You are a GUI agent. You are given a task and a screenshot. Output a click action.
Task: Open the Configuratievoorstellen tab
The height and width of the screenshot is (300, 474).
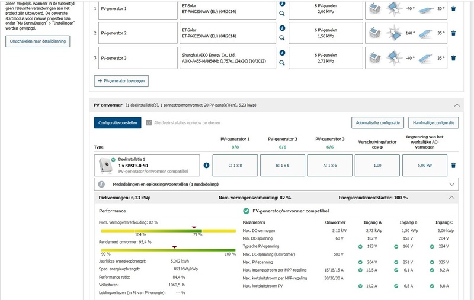coord(117,122)
